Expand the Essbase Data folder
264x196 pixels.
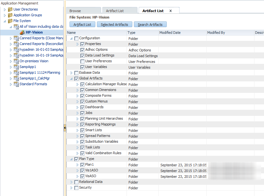click(x=71, y=73)
